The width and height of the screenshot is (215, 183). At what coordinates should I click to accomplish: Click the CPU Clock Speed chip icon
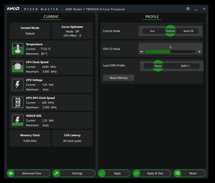tap(18, 66)
